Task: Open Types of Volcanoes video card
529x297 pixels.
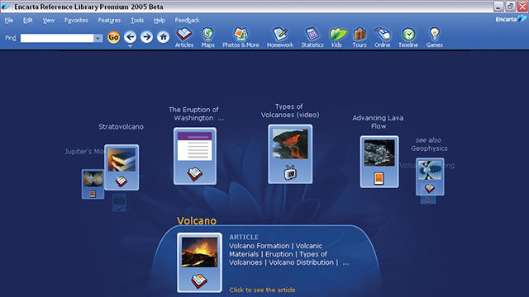Action: tap(290, 154)
